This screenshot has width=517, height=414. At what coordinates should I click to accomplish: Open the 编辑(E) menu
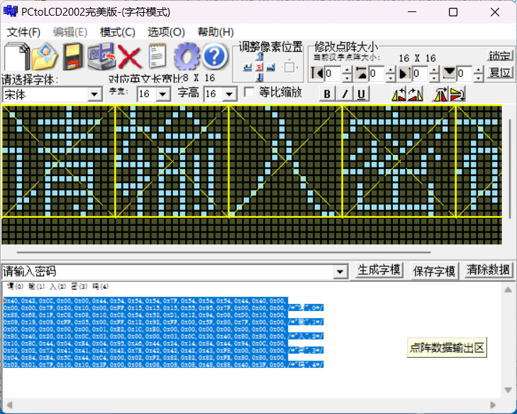click(70, 33)
